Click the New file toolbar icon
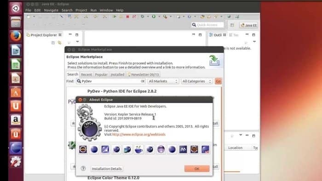322x181 pixels. [29, 17]
